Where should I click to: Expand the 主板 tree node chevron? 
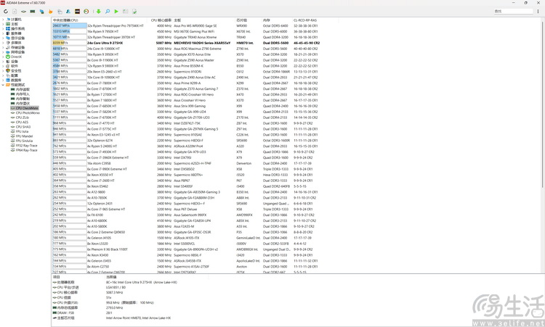tap(3, 24)
